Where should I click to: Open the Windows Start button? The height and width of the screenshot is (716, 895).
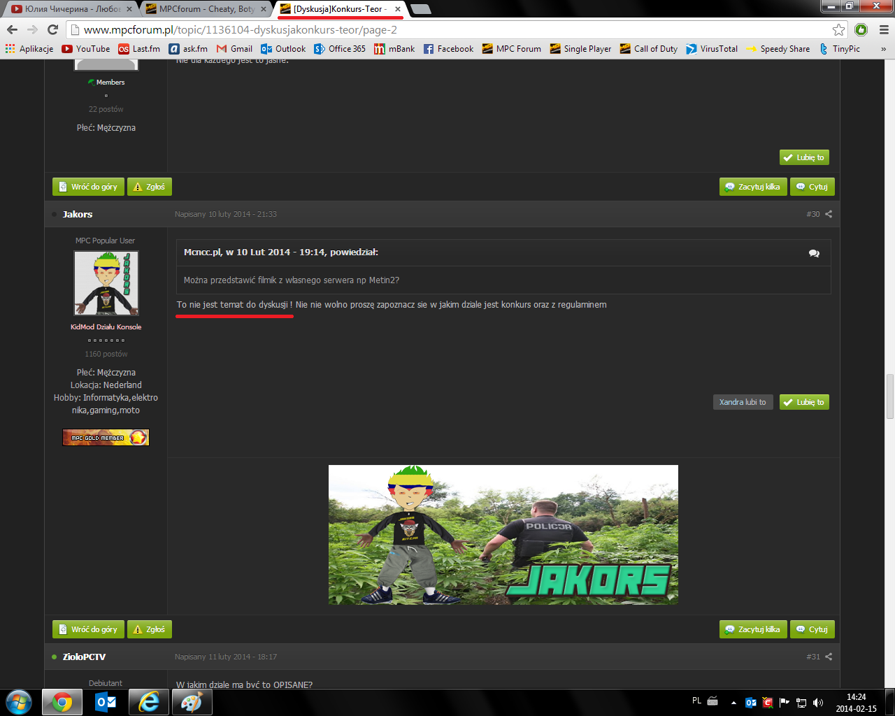tap(19, 702)
